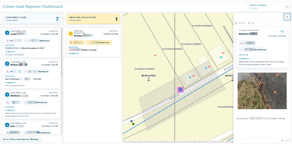Open the Select a category dropdown
Screen dimensions: 292x144
(266, 7)
